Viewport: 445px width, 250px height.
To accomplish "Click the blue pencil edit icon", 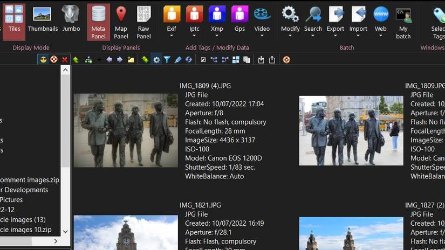I will click(178, 60).
